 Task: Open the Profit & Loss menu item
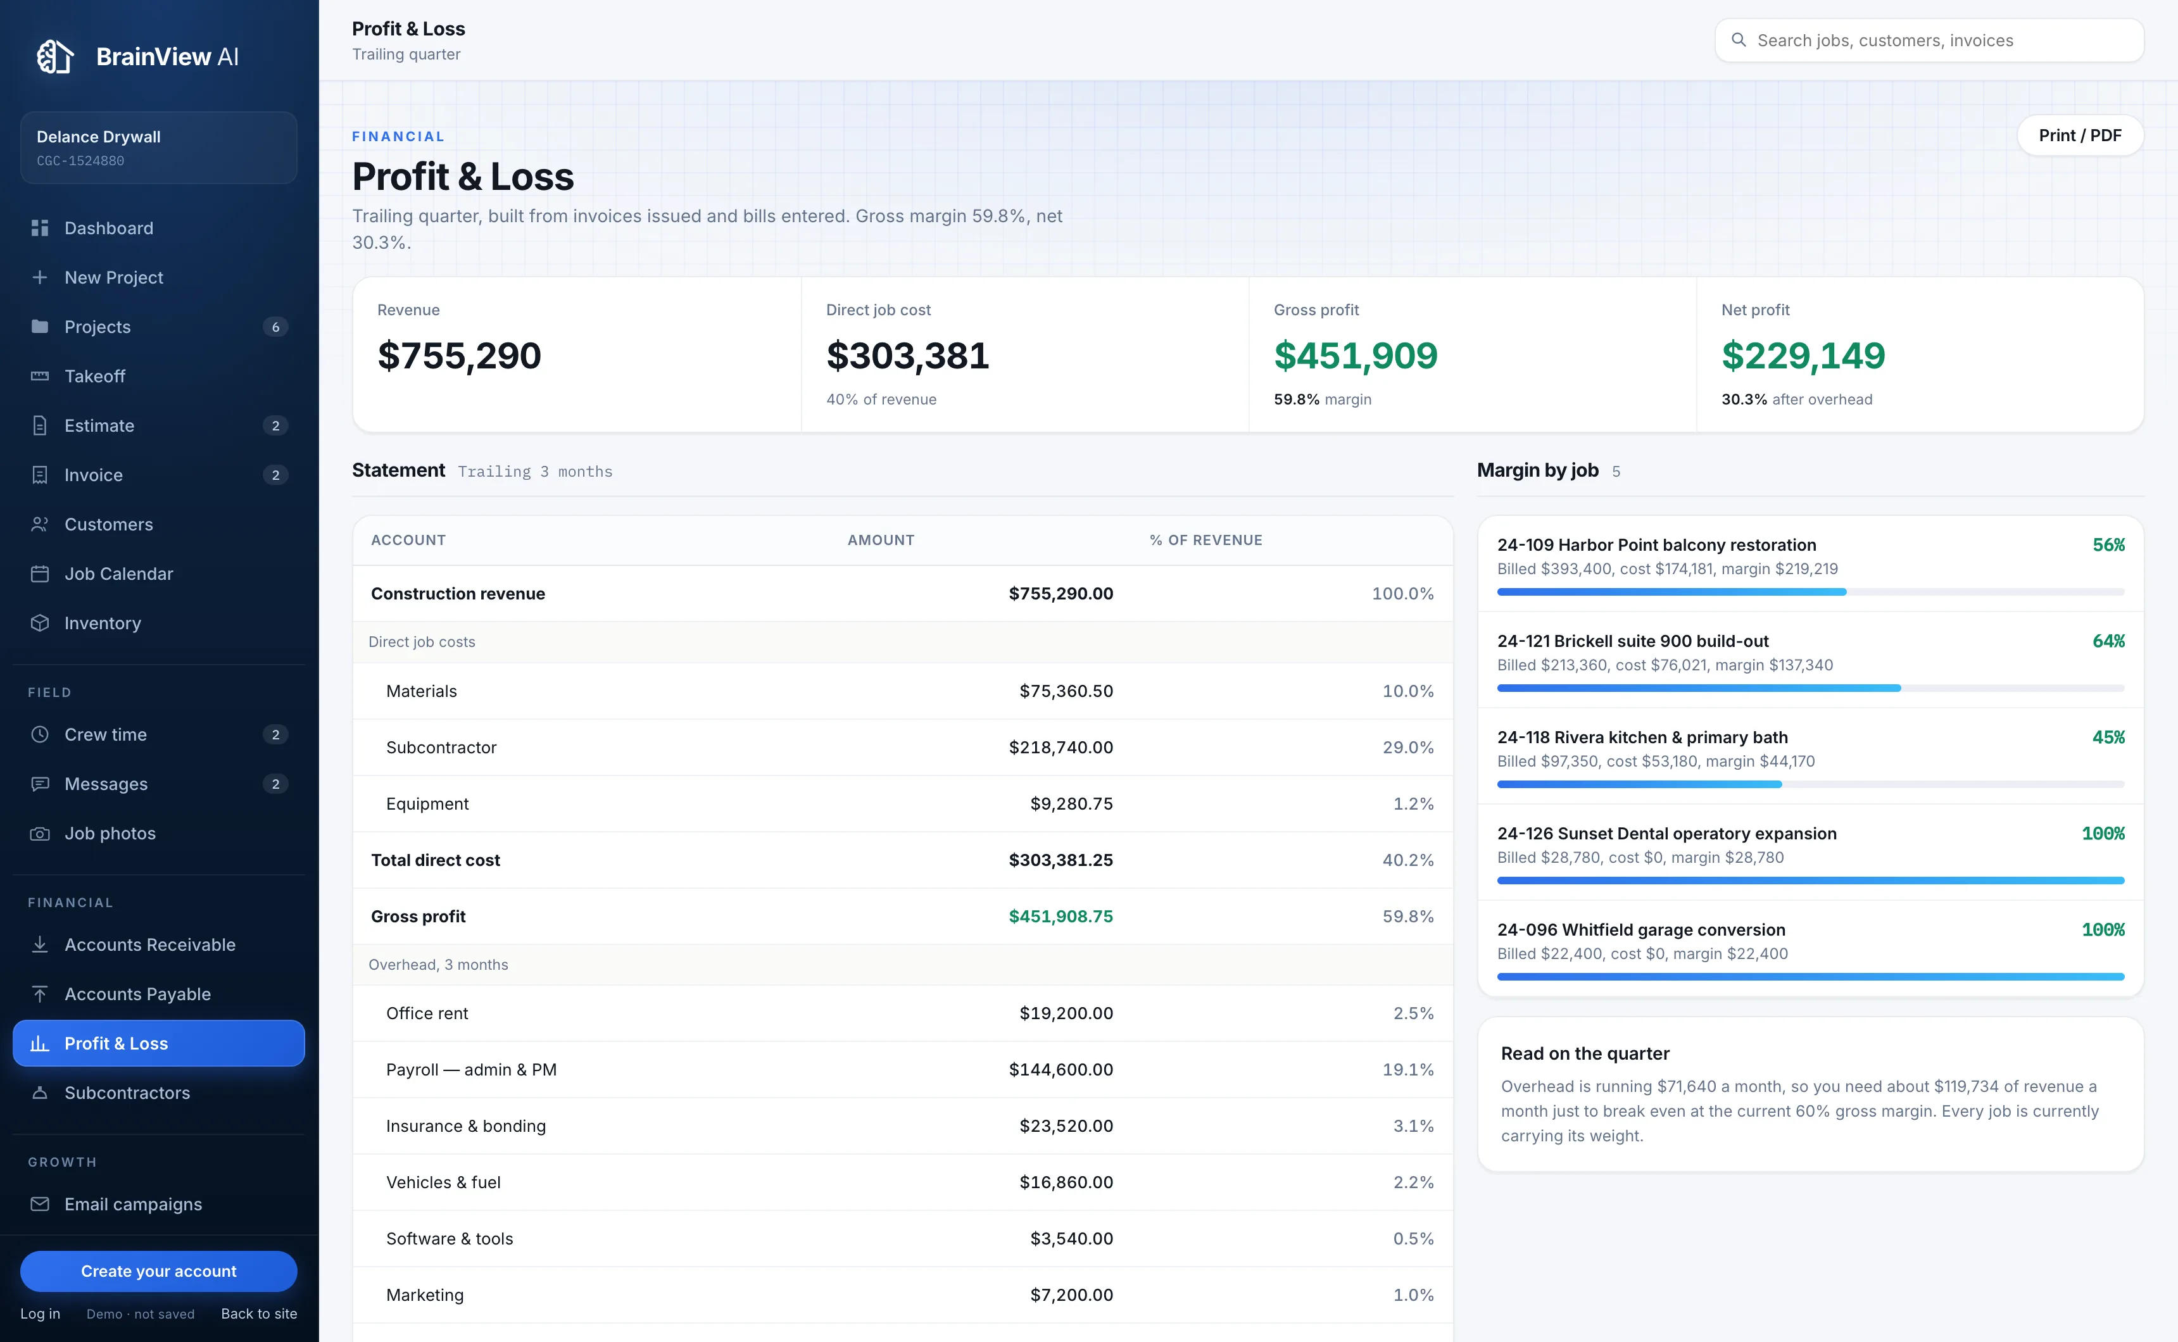pos(159,1043)
